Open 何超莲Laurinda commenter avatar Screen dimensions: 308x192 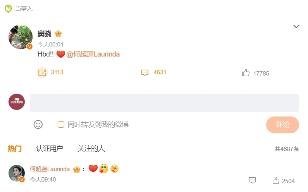pyautogui.click(x=17, y=173)
